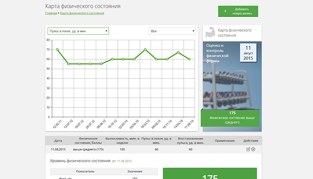The width and height of the screenshot is (313, 179).
Task: Click the '11.08.2015' date cell in the table
Action: click(58, 149)
